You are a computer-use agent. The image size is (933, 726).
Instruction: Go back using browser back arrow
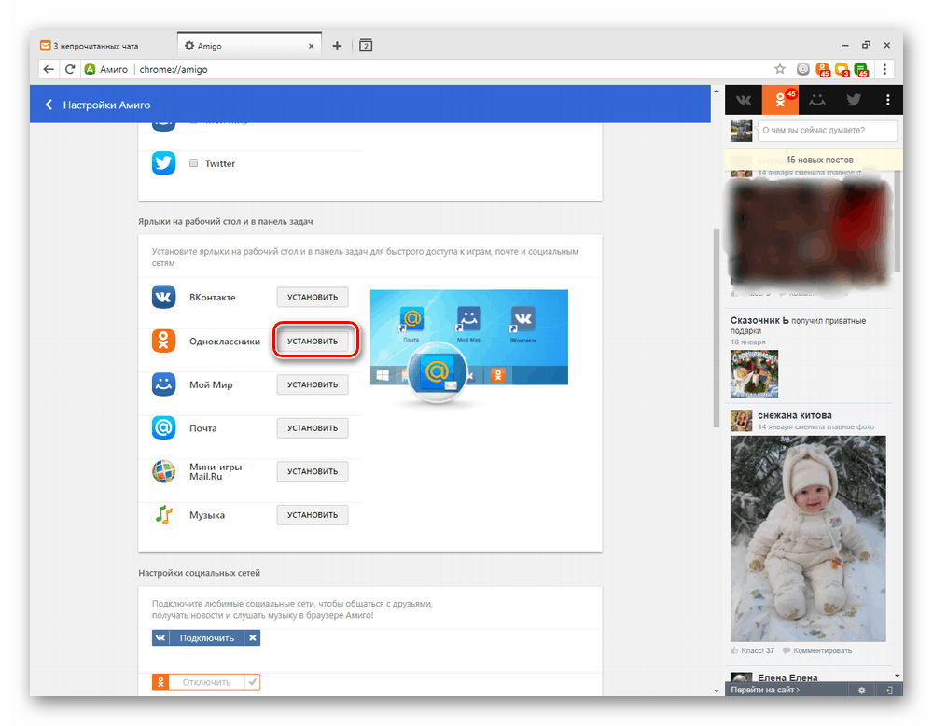pos(49,69)
